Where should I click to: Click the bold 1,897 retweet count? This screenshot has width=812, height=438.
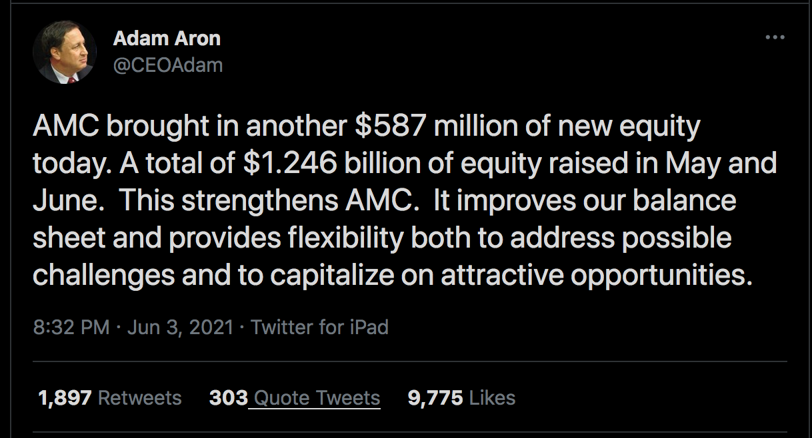pyautogui.click(x=65, y=397)
